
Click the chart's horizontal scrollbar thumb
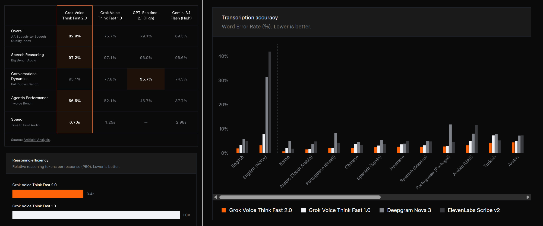tap(300, 197)
